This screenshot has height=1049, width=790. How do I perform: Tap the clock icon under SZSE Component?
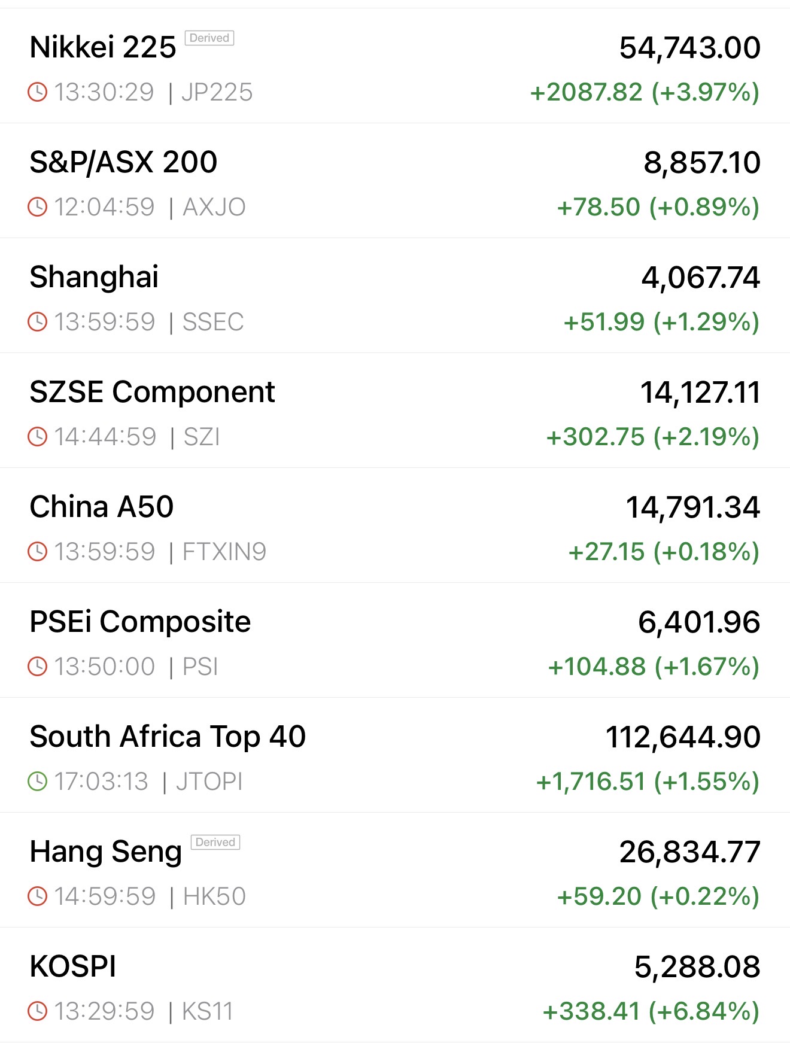pyautogui.click(x=37, y=437)
